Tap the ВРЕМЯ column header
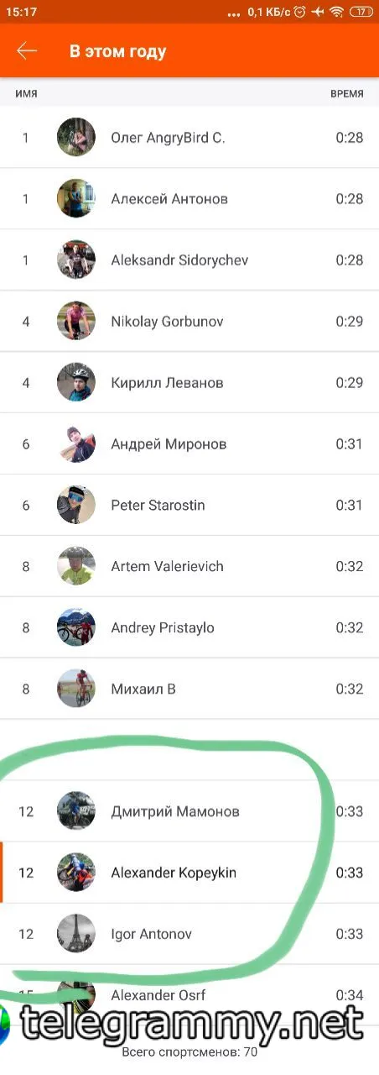The height and width of the screenshot is (1075, 379). coord(347,94)
